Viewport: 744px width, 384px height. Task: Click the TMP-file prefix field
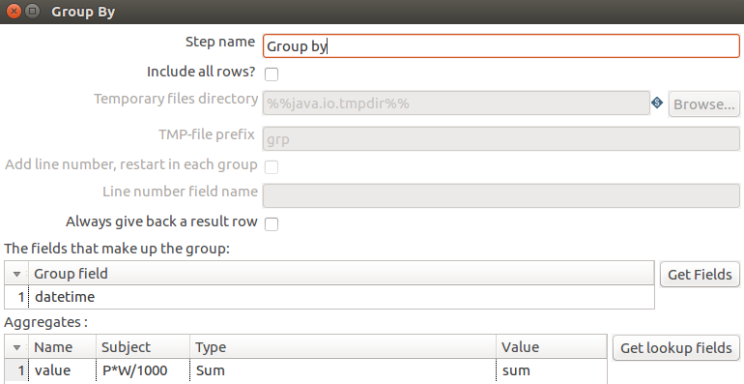click(x=501, y=138)
